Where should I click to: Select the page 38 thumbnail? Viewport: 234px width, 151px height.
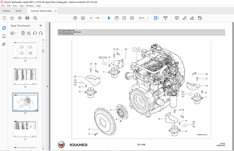pyautogui.click(x=25, y=50)
